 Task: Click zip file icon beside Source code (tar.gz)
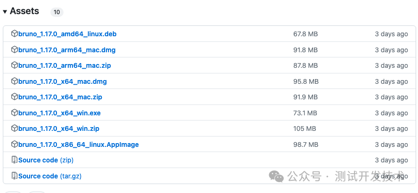tap(15, 176)
